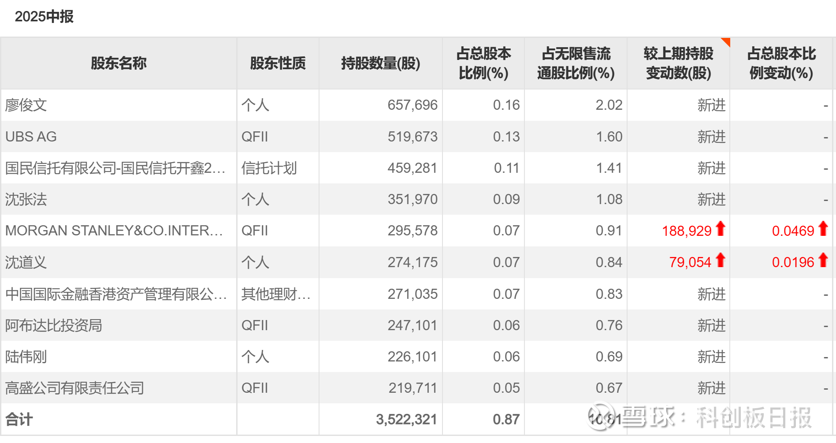Viewport: 836px width, 443px height.
Task: Click the 2025中报 report title
Action: [x=44, y=17]
